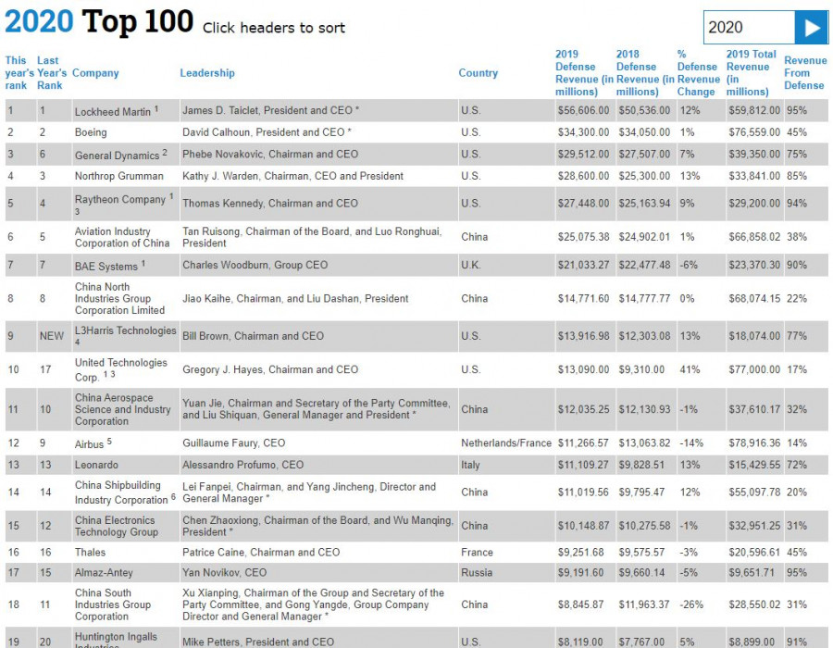The height and width of the screenshot is (648, 833).
Task: Sort by This year's rank header
Action: coord(19,73)
